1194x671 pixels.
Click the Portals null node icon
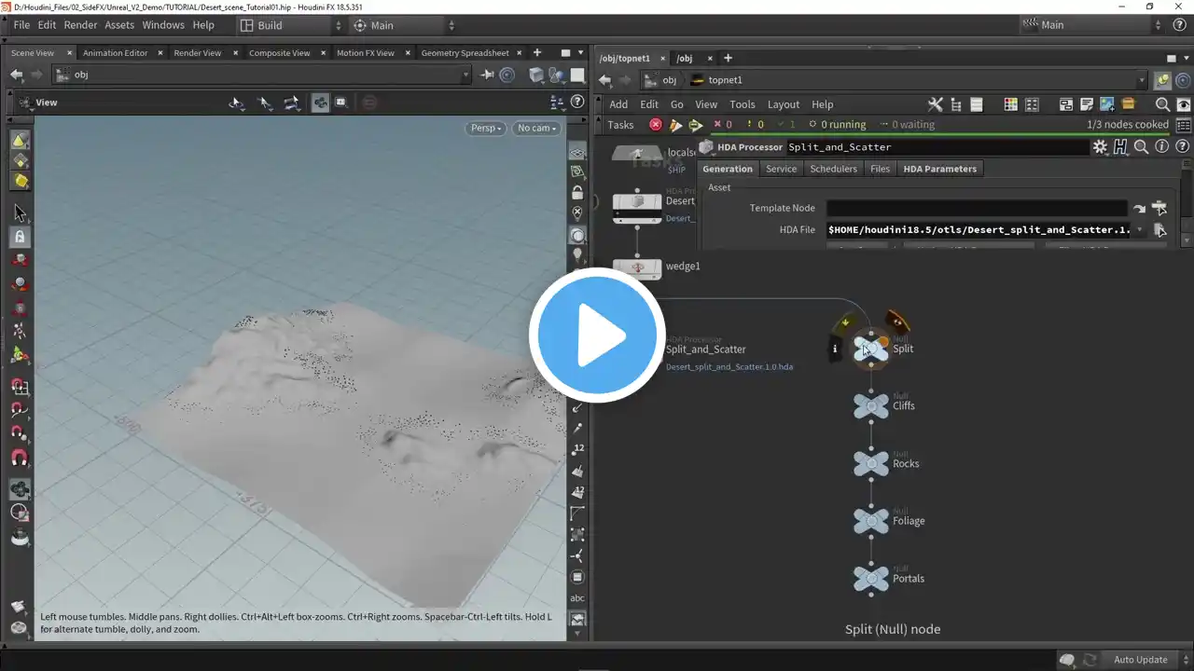[x=871, y=579]
